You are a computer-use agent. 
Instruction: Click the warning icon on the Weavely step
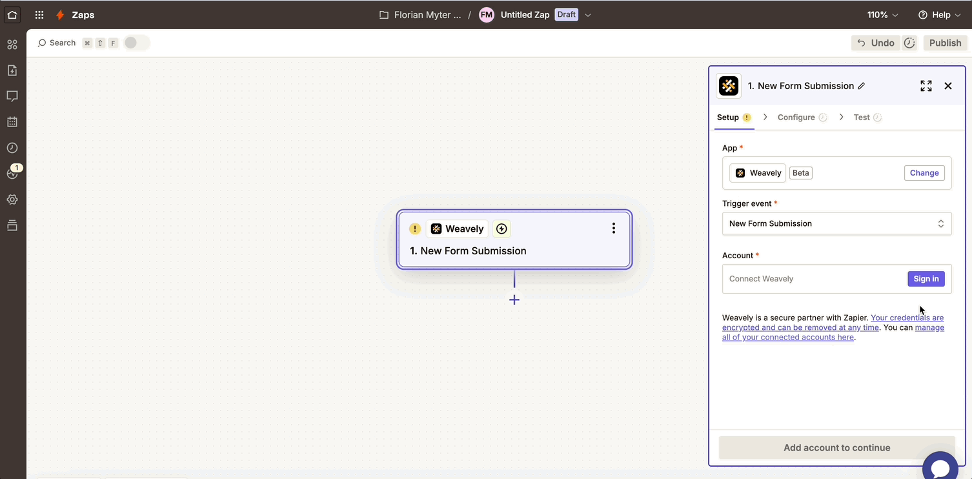coord(415,229)
